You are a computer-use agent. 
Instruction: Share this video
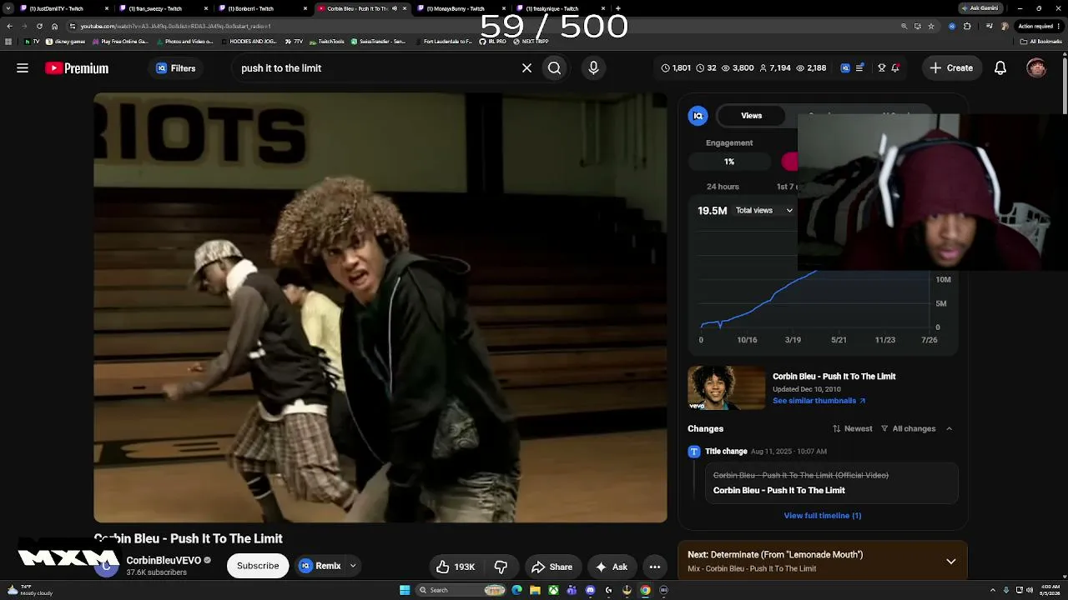(552, 567)
